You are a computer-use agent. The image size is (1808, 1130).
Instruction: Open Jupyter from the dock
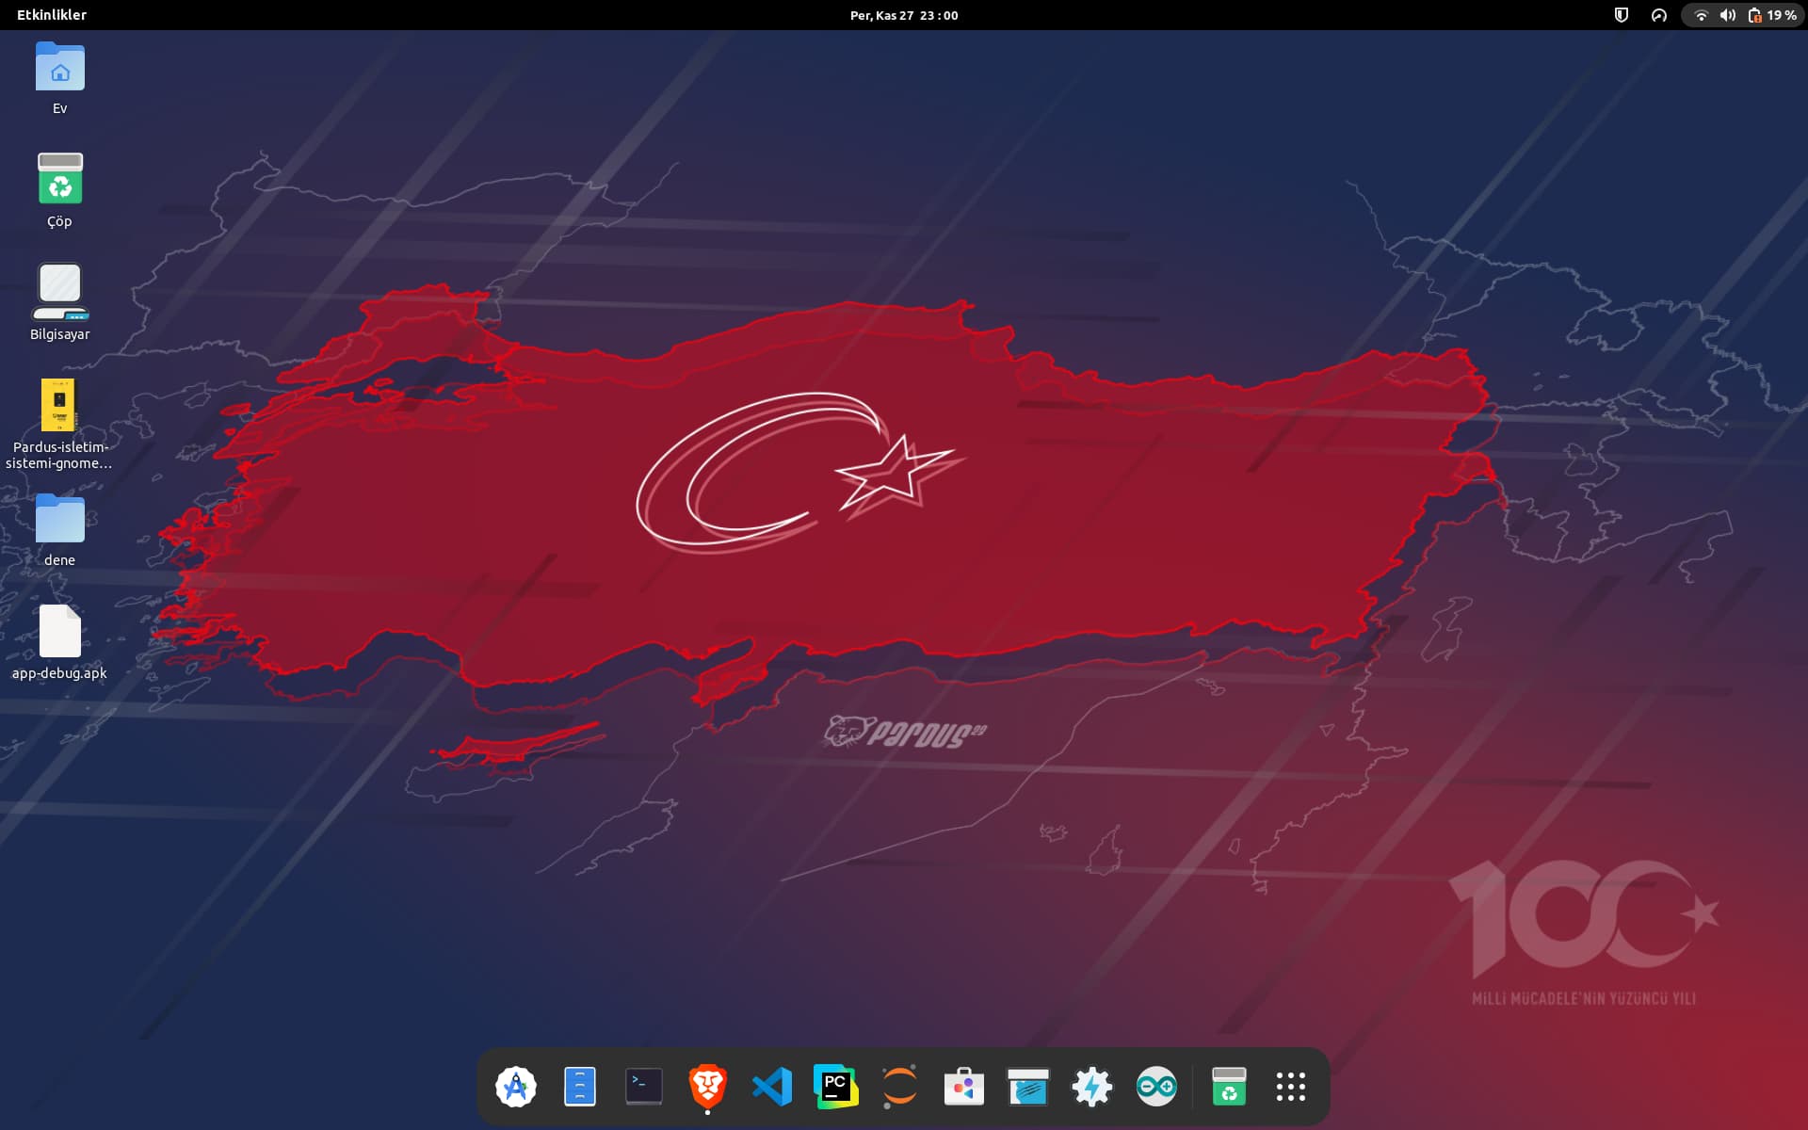click(900, 1087)
